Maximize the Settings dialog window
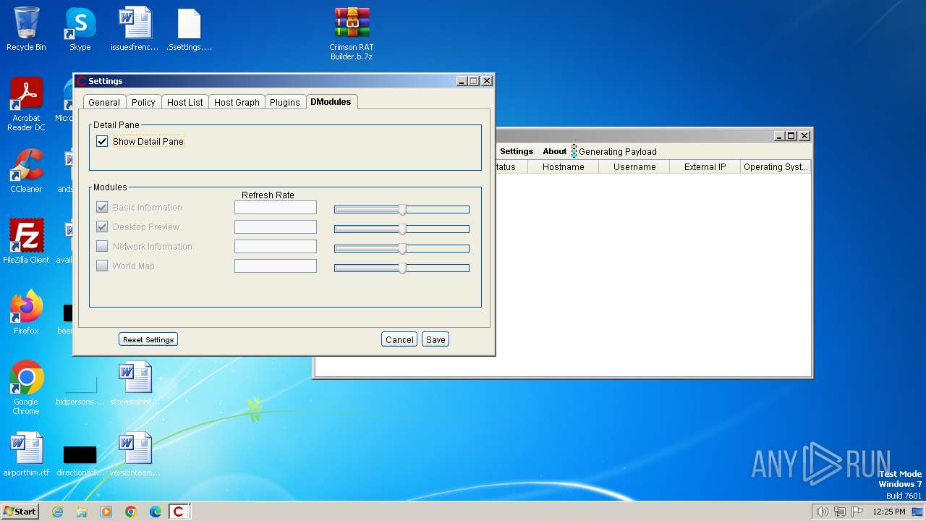This screenshot has width=926, height=521. tap(474, 81)
